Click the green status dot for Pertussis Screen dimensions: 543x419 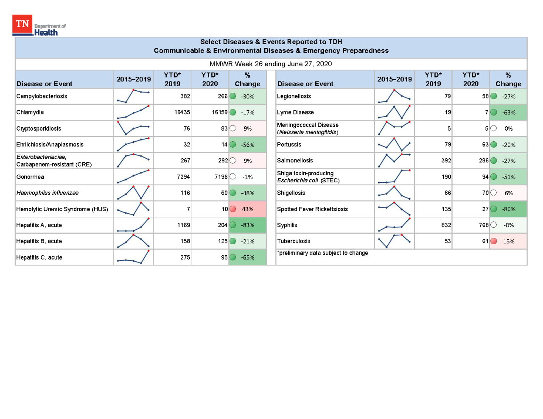(494, 145)
